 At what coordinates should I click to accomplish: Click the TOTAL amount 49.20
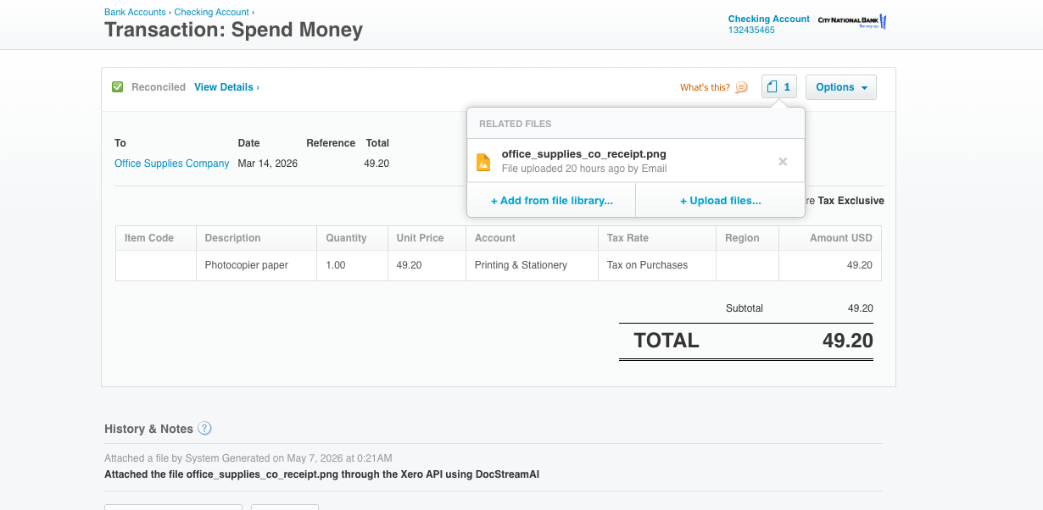pos(847,341)
